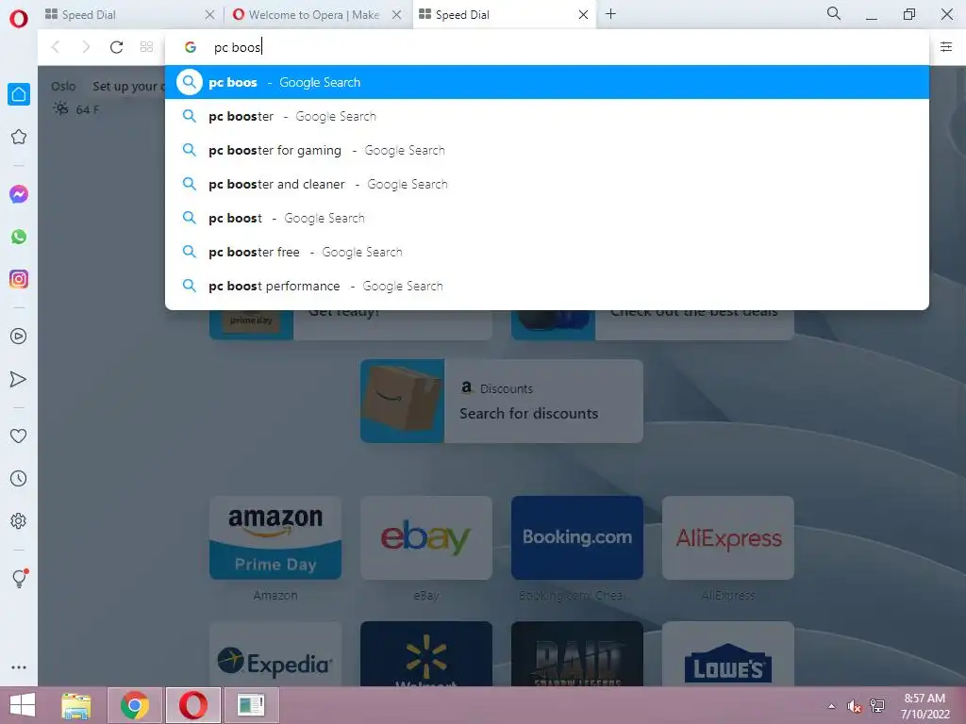Open the fourth taskbar application icon
This screenshot has width=966, height=724.
tap(251, 705)
